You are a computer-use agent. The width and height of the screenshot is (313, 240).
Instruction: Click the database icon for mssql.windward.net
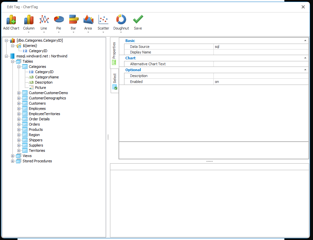pyautogui.click(x=12, y=56)
